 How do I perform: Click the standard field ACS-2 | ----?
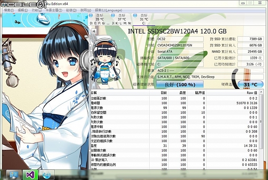pos(210,71)
